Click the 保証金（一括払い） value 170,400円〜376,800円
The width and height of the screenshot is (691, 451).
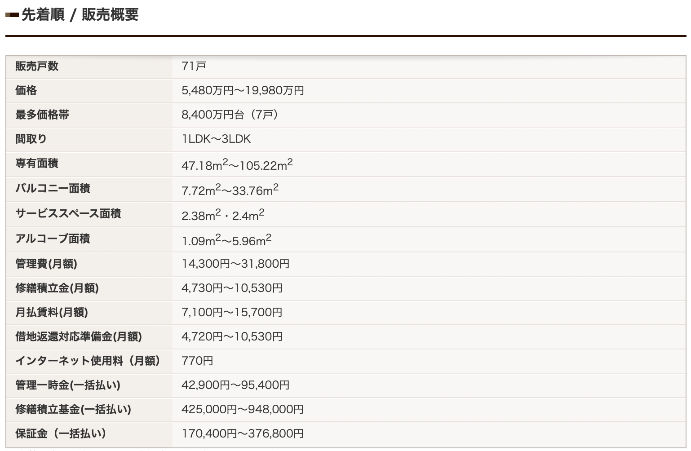(x=243, y=433)
